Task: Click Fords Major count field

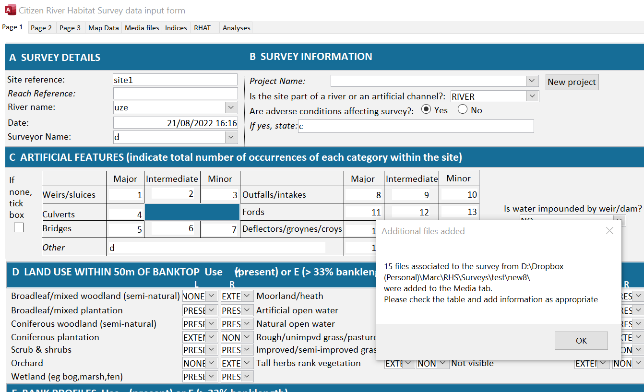Action: [x=364, y=212]
